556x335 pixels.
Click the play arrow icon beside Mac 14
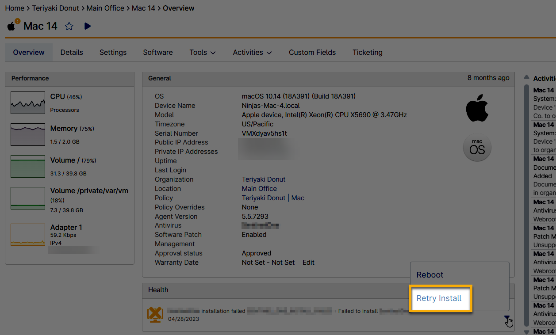(88, 26)
